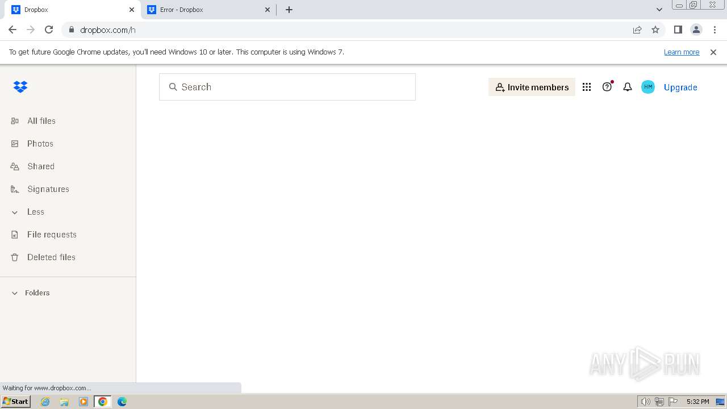Open All files in sidebar
This screenshot has width=727, height=409.
[x=41, y=121]
